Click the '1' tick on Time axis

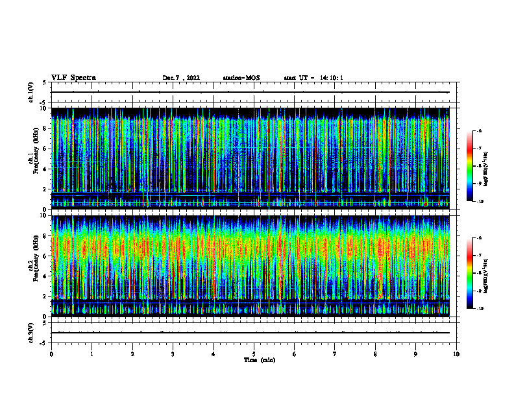coord(92,354)
